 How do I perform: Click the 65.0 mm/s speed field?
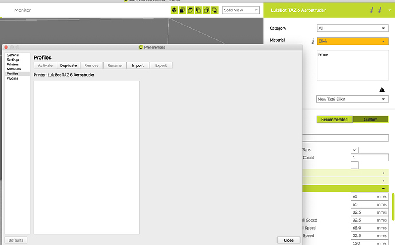(x=370, y=228)
